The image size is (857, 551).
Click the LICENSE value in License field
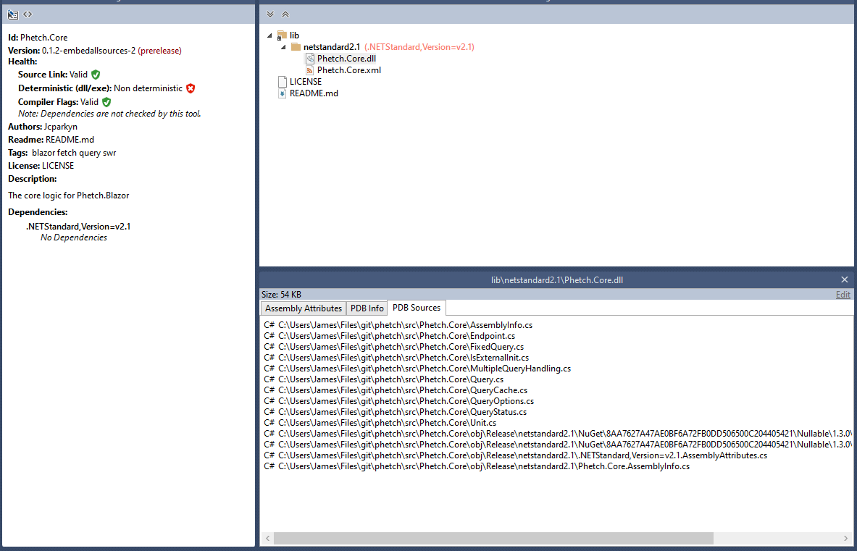click(58, 166)
